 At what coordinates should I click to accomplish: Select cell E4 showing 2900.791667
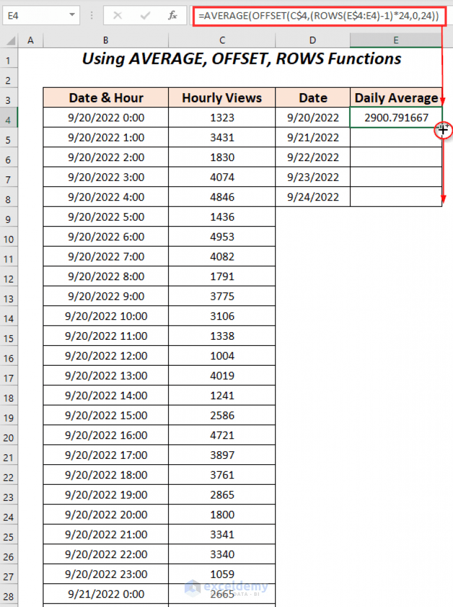(396, 118)
